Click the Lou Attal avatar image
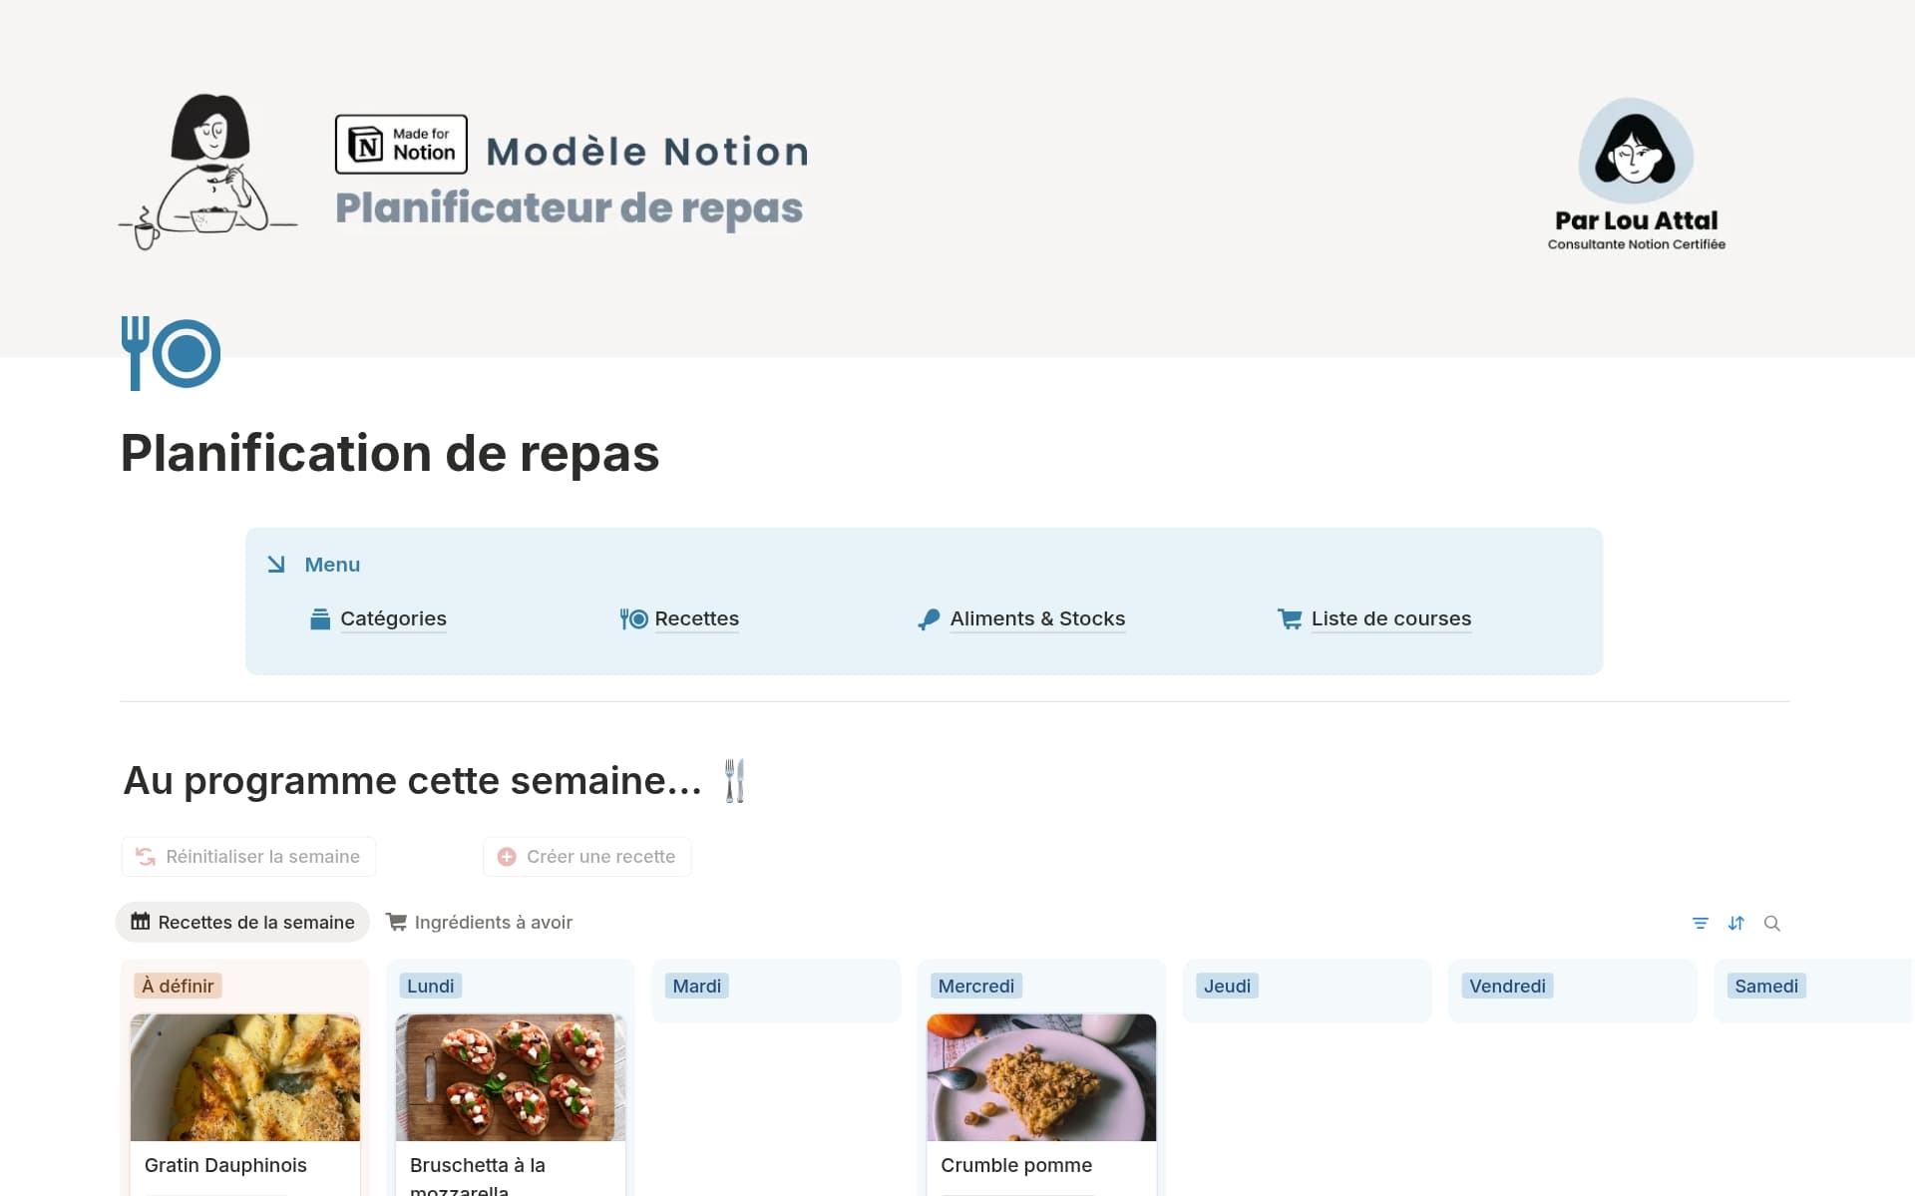The height and width of the screenshot is (1196, 1915). [1636, 151]
